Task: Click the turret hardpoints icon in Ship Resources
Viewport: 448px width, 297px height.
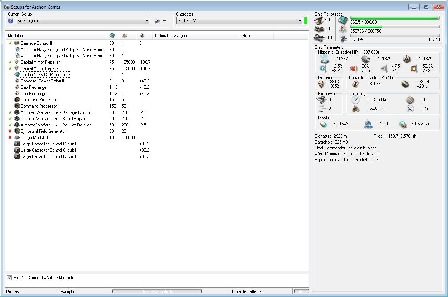Action: click(x=318, y=20)
